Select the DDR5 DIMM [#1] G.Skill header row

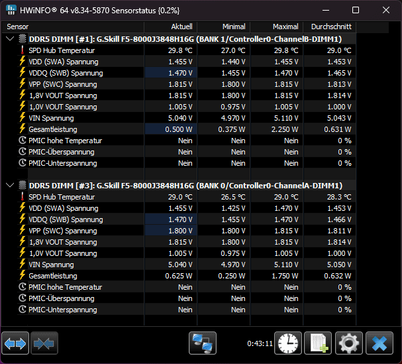(x=186, y=39)
